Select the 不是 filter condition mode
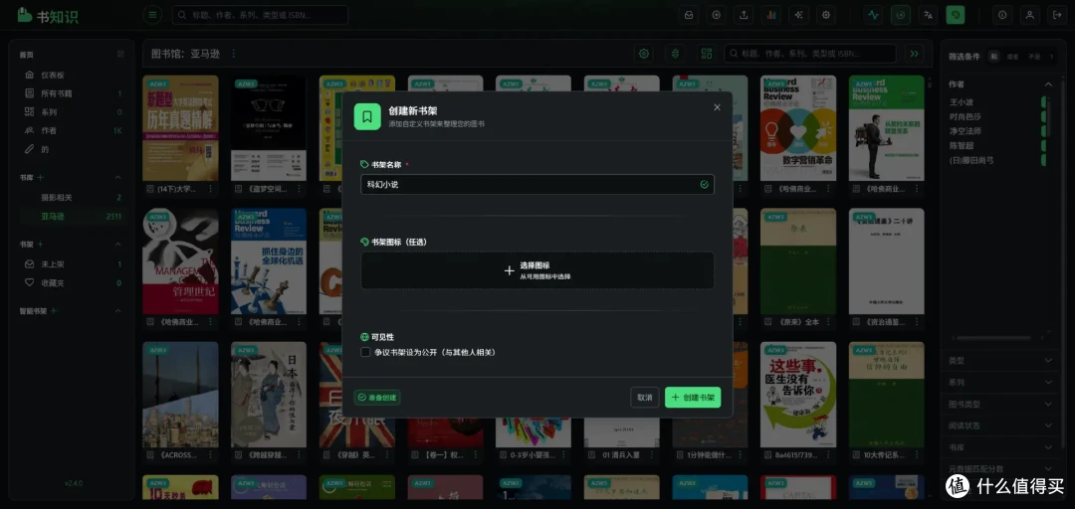 (x=1033, y=57)
